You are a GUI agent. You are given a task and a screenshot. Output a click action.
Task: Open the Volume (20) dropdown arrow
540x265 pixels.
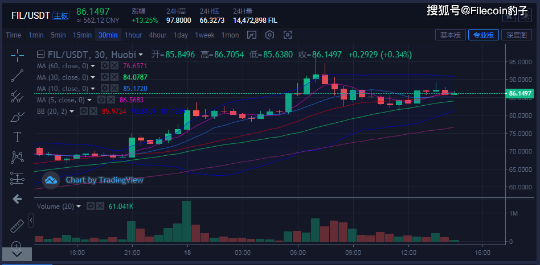79,206
